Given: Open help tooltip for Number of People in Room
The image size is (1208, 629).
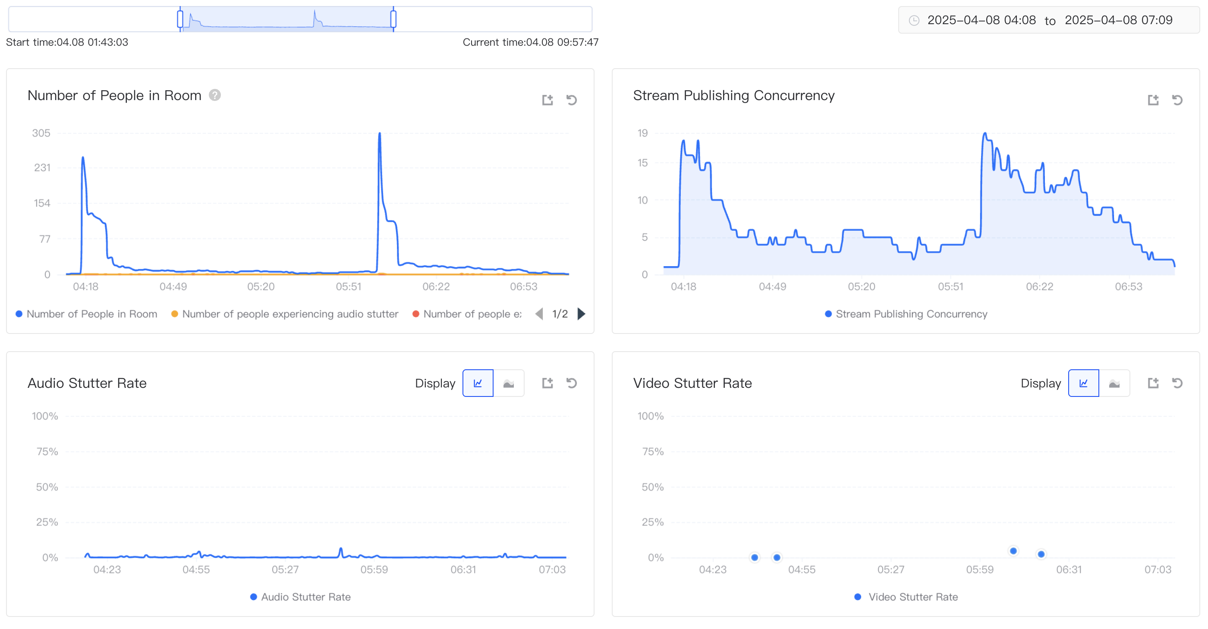Looking at the screenshot, I should coord(215,95).
